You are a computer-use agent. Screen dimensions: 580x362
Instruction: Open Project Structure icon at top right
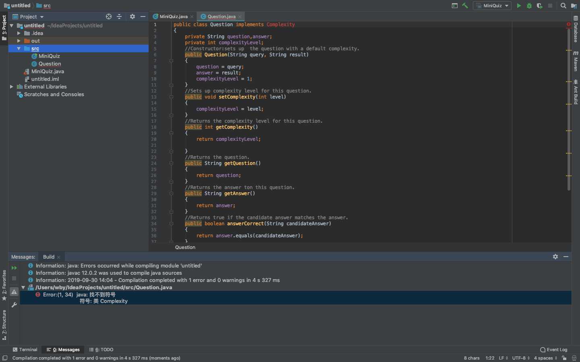pos(574,6)
